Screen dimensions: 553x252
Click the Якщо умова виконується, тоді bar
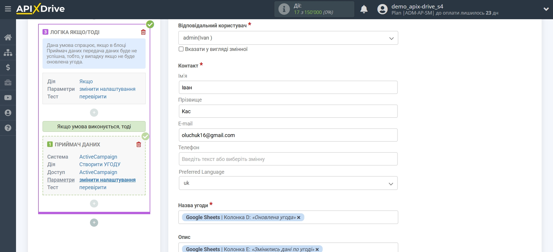tap(94, 127)
